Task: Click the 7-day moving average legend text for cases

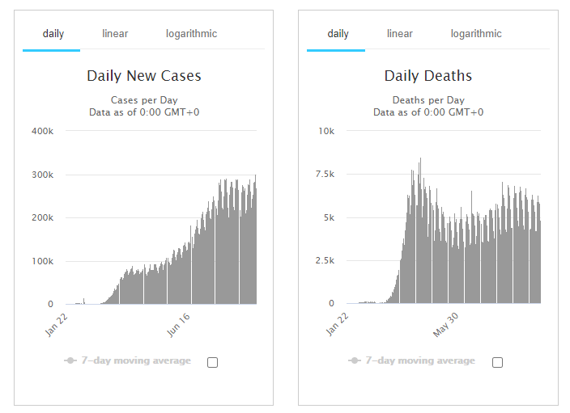Action: coord(137,360)
